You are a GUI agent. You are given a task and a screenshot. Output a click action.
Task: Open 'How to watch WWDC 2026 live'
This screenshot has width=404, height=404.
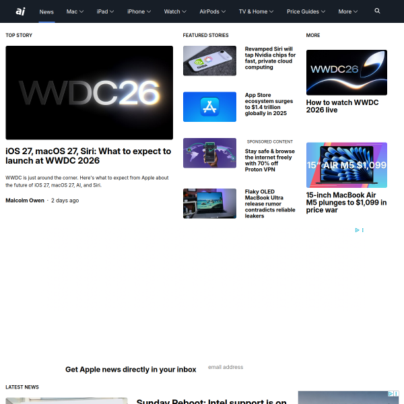pyautogui.click(x=343, y=106)
